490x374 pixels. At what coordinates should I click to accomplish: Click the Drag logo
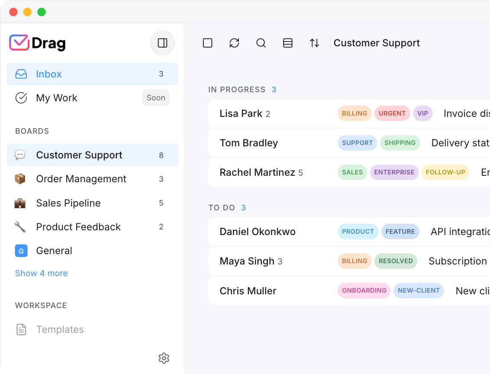(x=38, y=43)
